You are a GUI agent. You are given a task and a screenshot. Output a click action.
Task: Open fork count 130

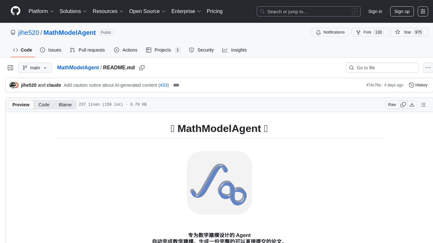(379, 32)
